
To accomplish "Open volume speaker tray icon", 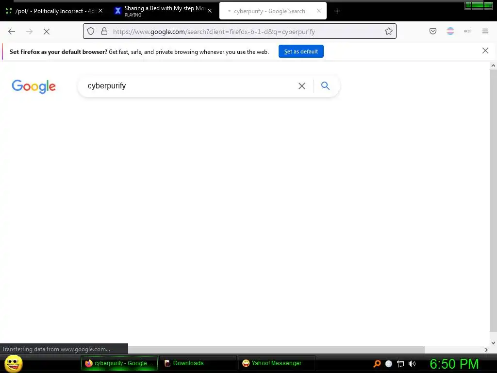I will [x=412, y=364].
